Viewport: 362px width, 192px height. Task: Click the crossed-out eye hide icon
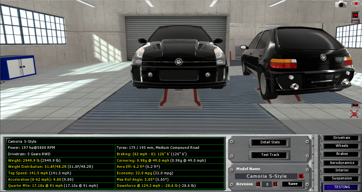click(354, 114)
